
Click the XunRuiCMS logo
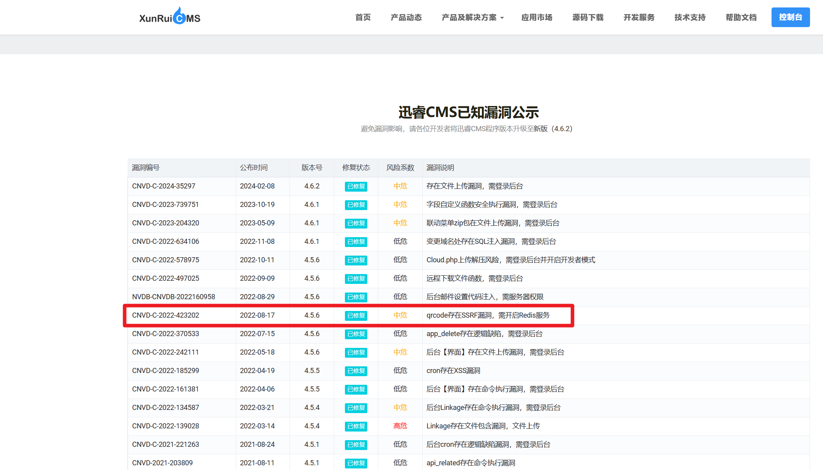coord(170,17)
